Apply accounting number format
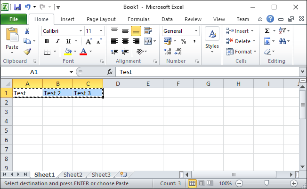The width and height of the screenshot is (307, 189). [x=168, y=41]
